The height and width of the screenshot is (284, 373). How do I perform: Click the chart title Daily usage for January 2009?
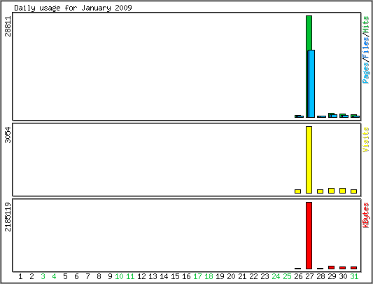pos(73,8)
